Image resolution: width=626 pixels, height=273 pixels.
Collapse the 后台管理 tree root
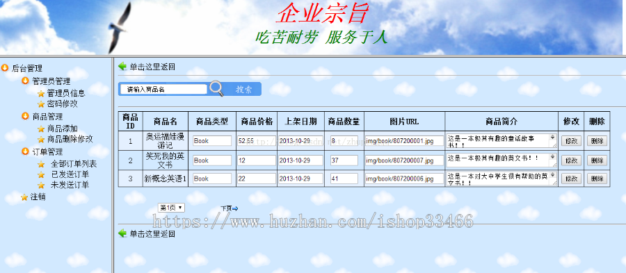pyautogui.click(x=26, y=68)
